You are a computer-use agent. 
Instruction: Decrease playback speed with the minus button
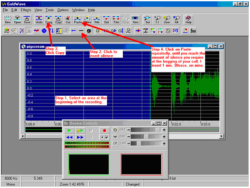[x=129, y=144]
